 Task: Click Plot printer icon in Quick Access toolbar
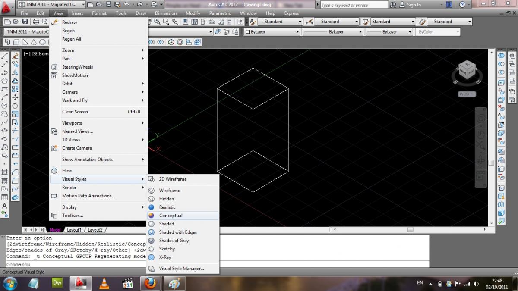click(x=154, y=5)
